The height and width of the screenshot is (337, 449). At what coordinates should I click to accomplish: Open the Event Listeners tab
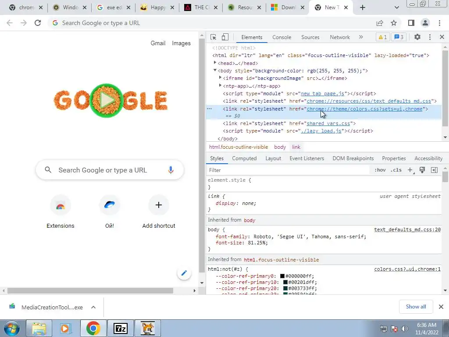(x=306, y=158)
